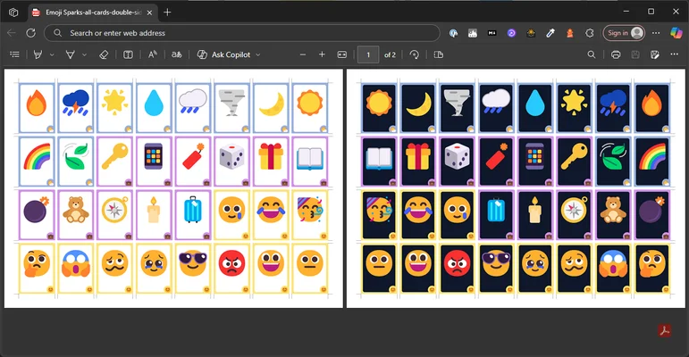Click the rainbow card on dark page
This screenshot has width=689, height=357.
(x=652, y=162)
